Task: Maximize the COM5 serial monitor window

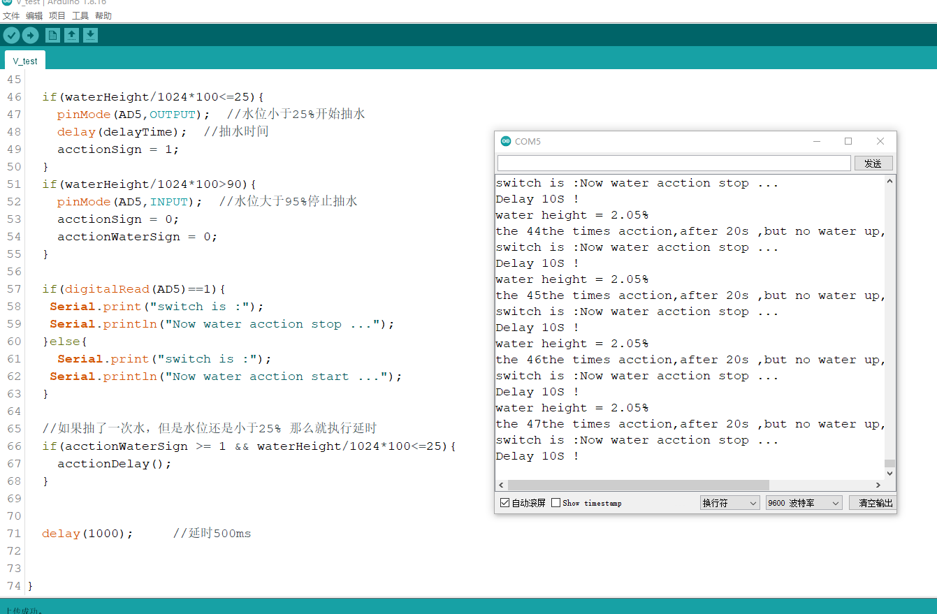Action: point(848,141)
